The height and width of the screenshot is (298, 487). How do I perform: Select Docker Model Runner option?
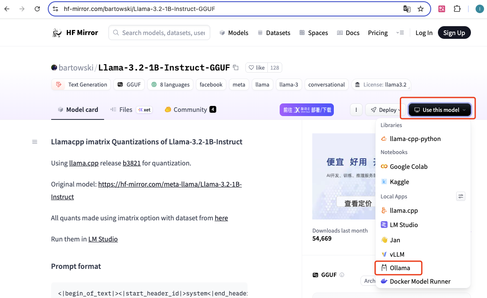(x=415, y=281)
